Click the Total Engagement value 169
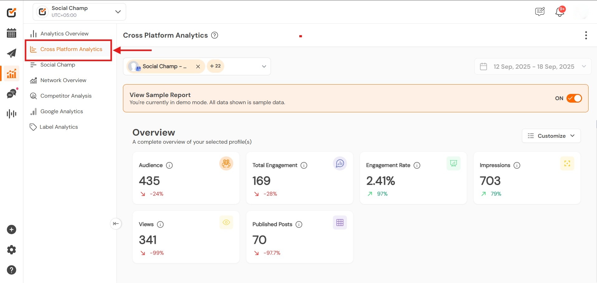The image size is (597, 283). pyautogui.click(x=262, y=181)
